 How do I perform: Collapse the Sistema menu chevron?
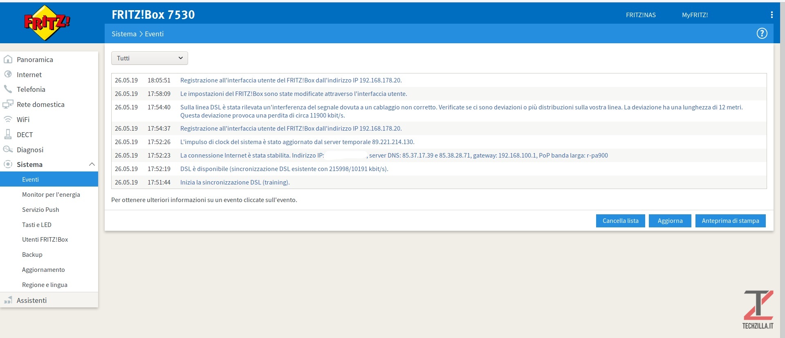click(x=92, y=164)
